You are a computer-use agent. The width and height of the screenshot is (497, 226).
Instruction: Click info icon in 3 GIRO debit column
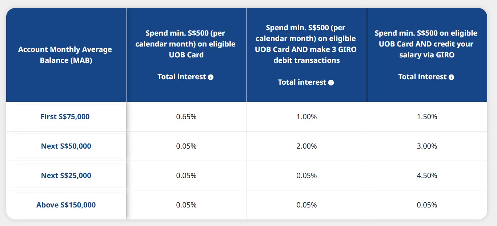pyautogui.click(x=331, y=82)
